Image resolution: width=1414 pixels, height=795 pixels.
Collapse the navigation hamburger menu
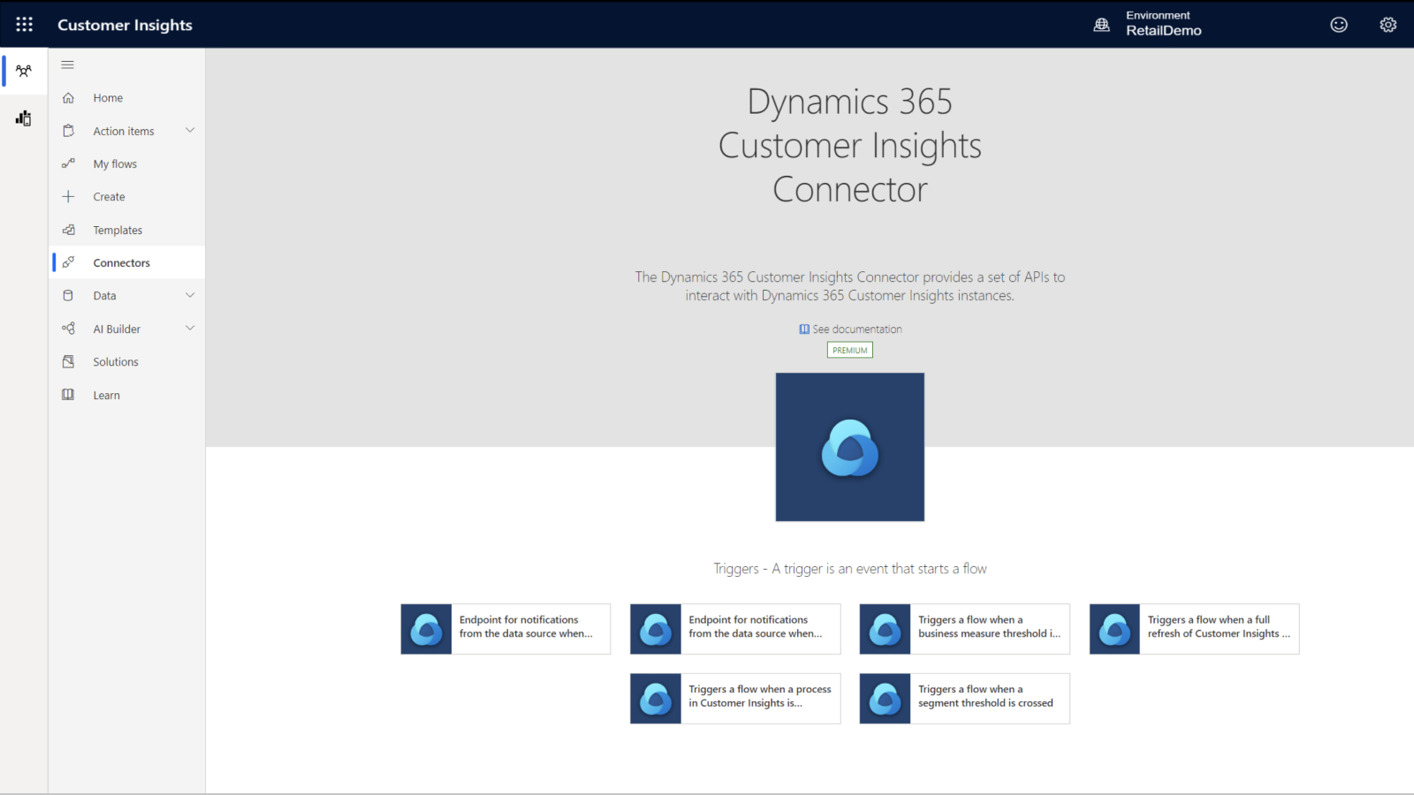(x=67, y=64)
